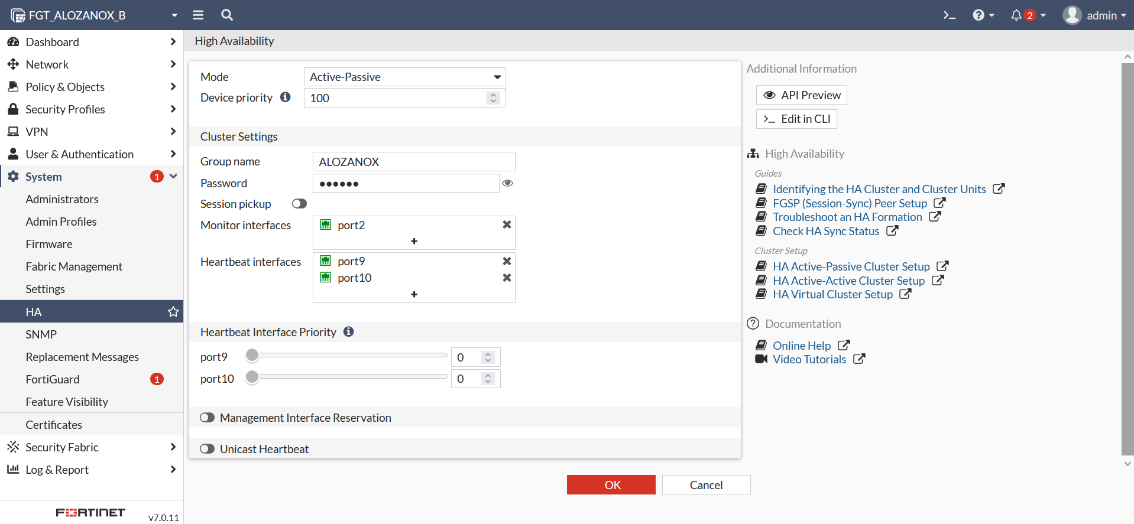Screen dimensions: 1134x524
Task: Remove port9 from Heartbeat interfaces
Action: 507,261
